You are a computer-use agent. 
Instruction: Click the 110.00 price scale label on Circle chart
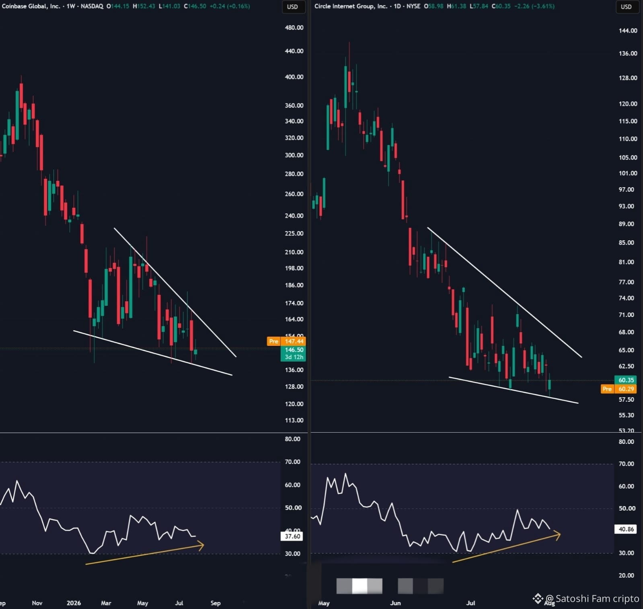coord(628,139)
